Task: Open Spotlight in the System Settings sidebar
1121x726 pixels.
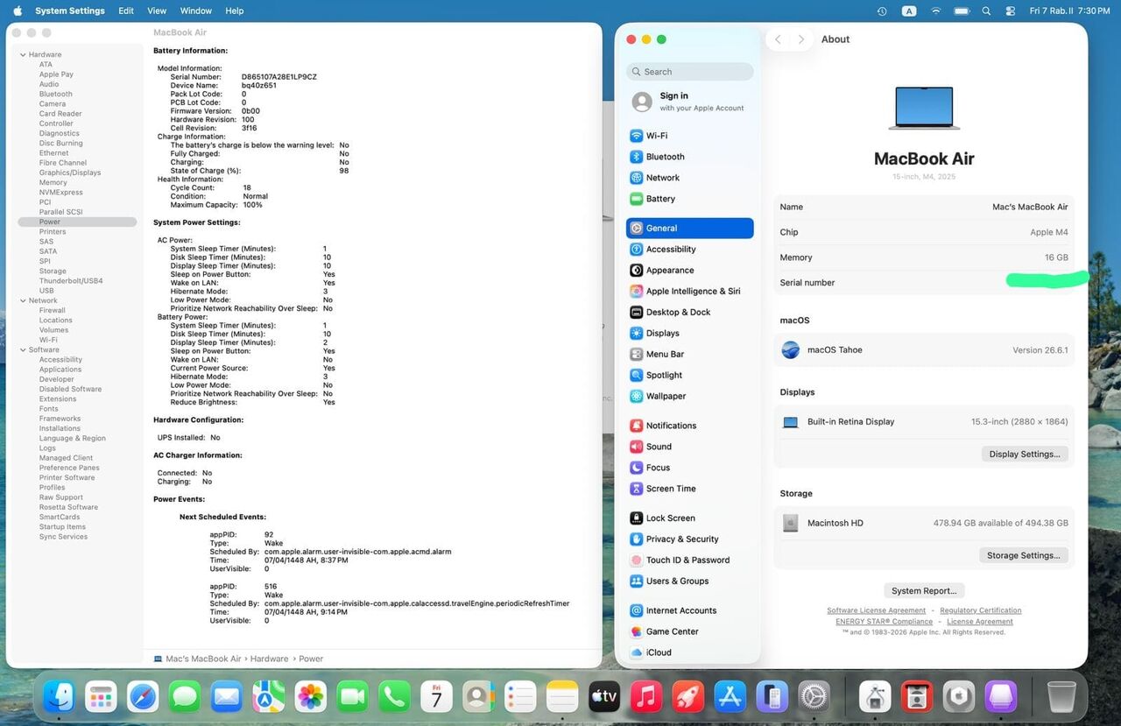Action: [689, 375]
